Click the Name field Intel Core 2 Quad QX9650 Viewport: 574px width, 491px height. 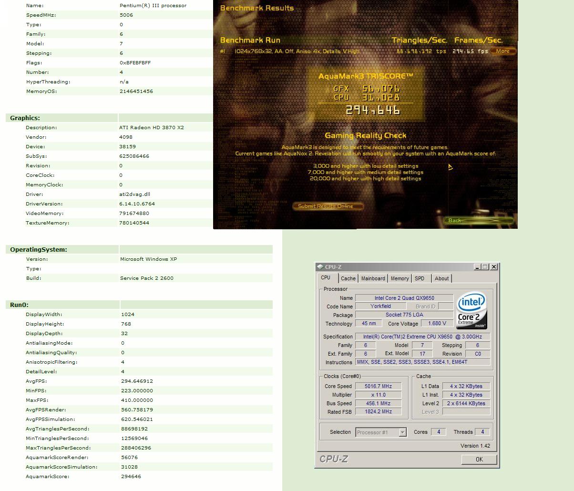point(404,298)
